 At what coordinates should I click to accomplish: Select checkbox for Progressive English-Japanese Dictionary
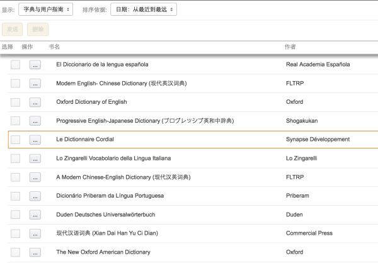[x=15, y=121]
